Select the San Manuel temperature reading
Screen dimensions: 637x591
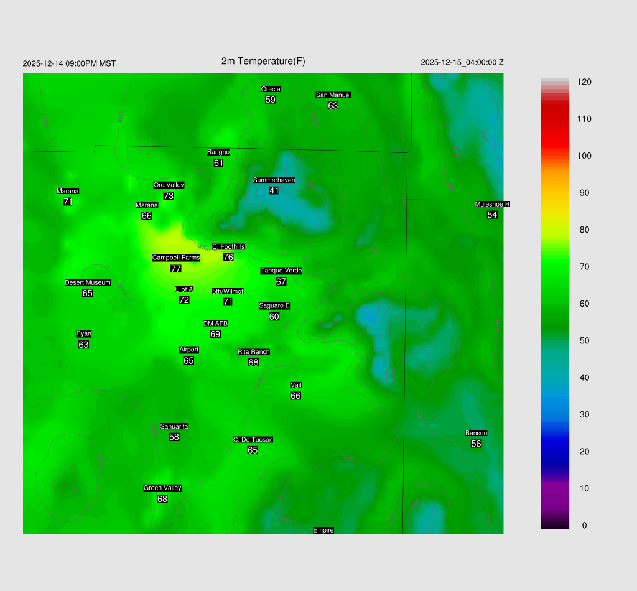333,106
